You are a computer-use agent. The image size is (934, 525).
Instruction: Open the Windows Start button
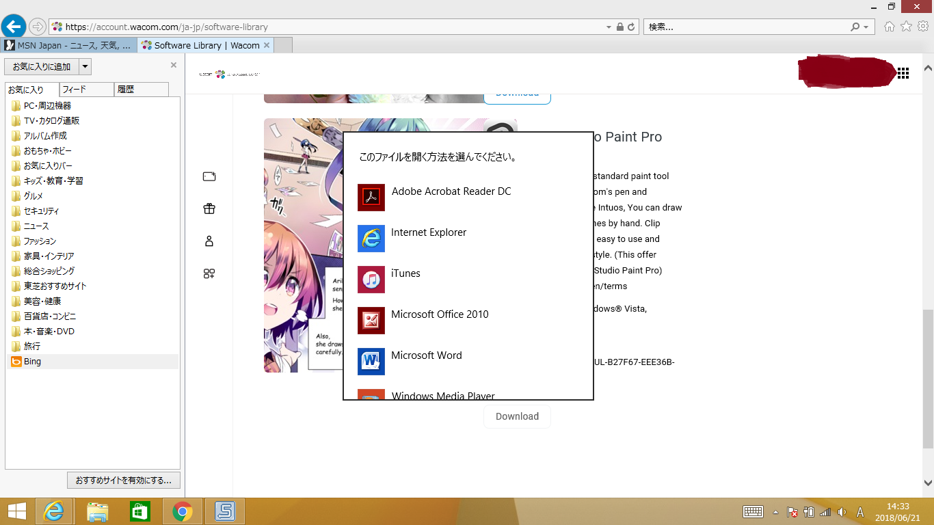[16, 511]
